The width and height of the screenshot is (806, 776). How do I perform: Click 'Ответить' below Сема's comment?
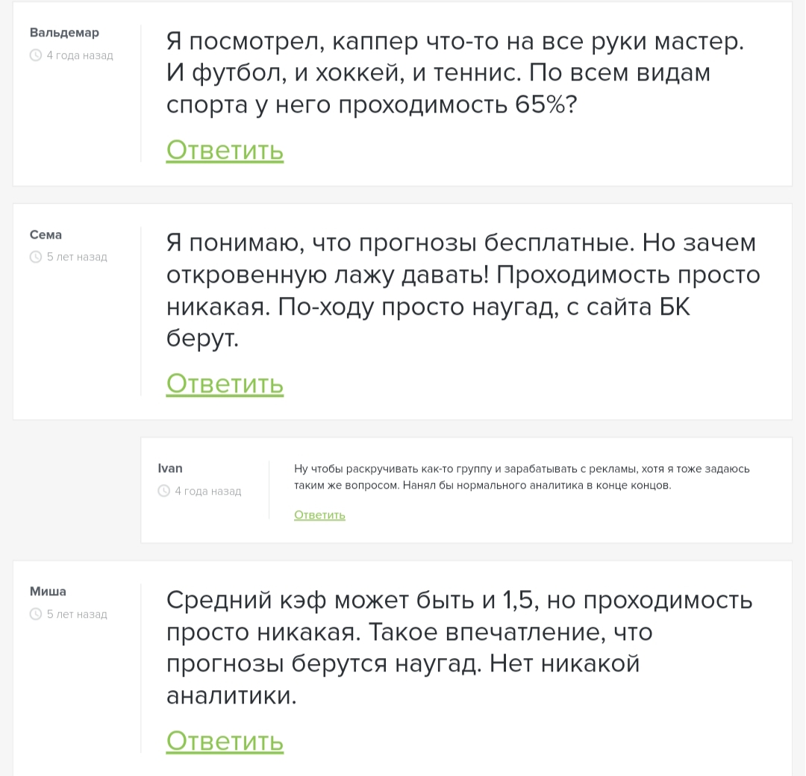click(225, 383)
